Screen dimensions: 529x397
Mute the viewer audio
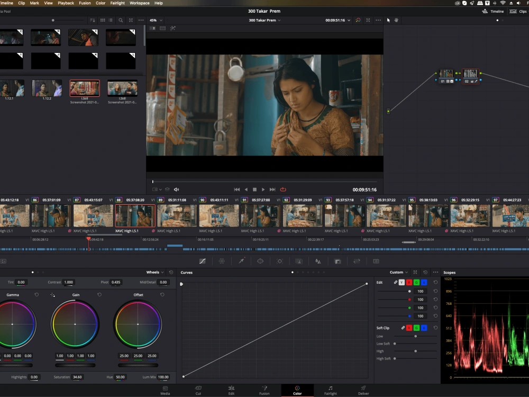point(176,190)
